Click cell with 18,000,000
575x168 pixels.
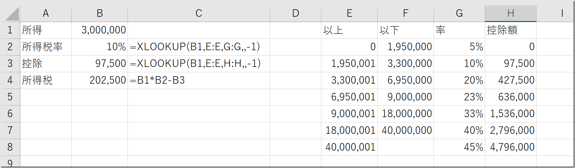(x=405, y=114)
